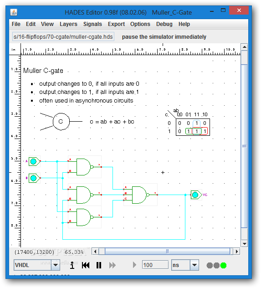Click the design file path field
The width and height of the screenshot is (261, 288).
tap(63, 37)
